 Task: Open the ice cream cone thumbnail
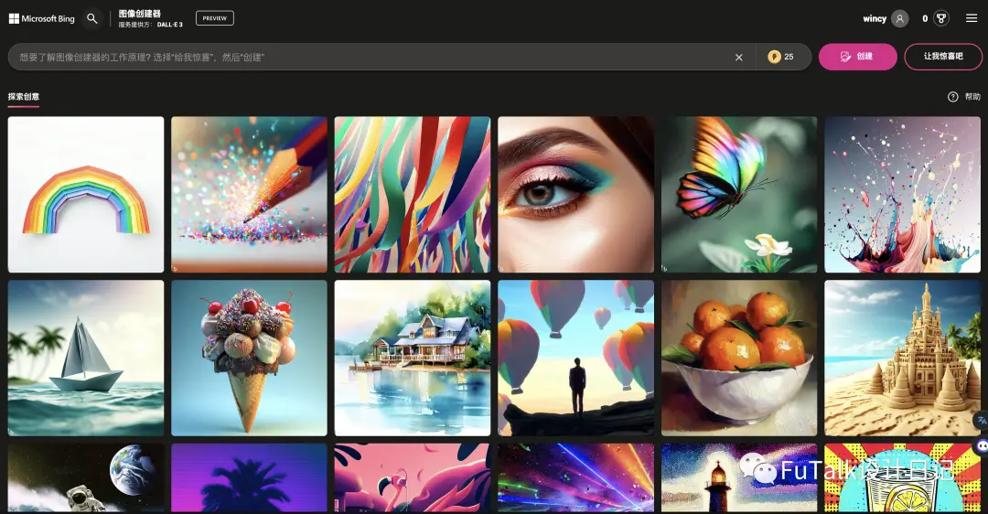pyautogui.click(x=249, y=358)
